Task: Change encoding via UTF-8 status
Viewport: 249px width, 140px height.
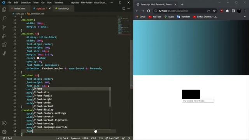Action: (85, 138)
